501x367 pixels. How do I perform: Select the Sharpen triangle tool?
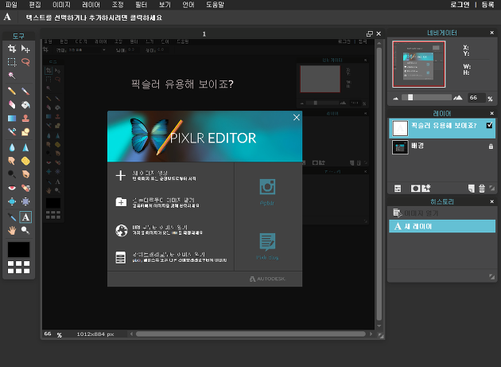tap(25, 147)
